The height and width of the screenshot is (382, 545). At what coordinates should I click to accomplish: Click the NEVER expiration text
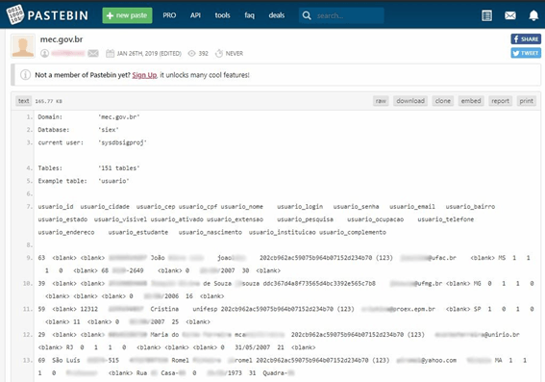pos(235,54)
